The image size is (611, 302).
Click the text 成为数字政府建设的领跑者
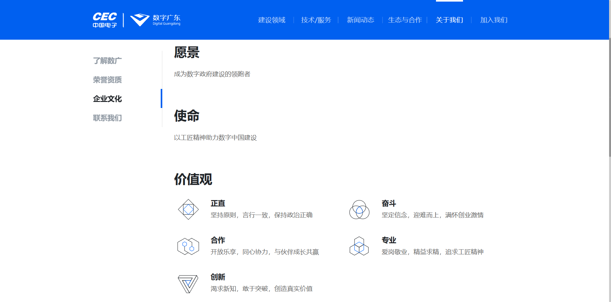pyautogui.click(x=212, y=74)
